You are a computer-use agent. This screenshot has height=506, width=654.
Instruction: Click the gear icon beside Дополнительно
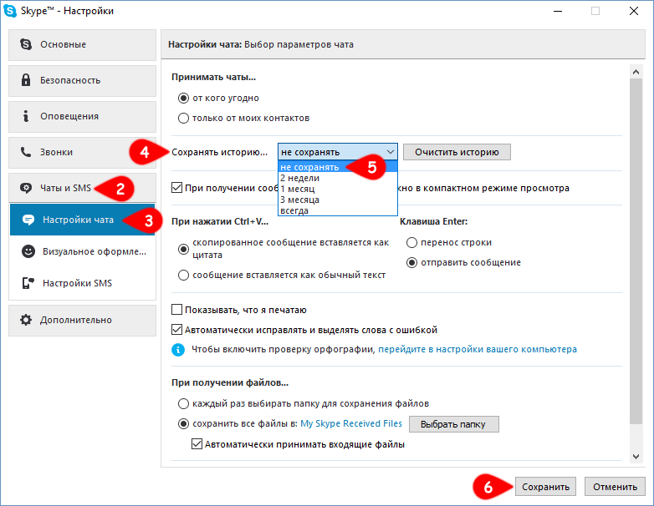click(26, 320)
